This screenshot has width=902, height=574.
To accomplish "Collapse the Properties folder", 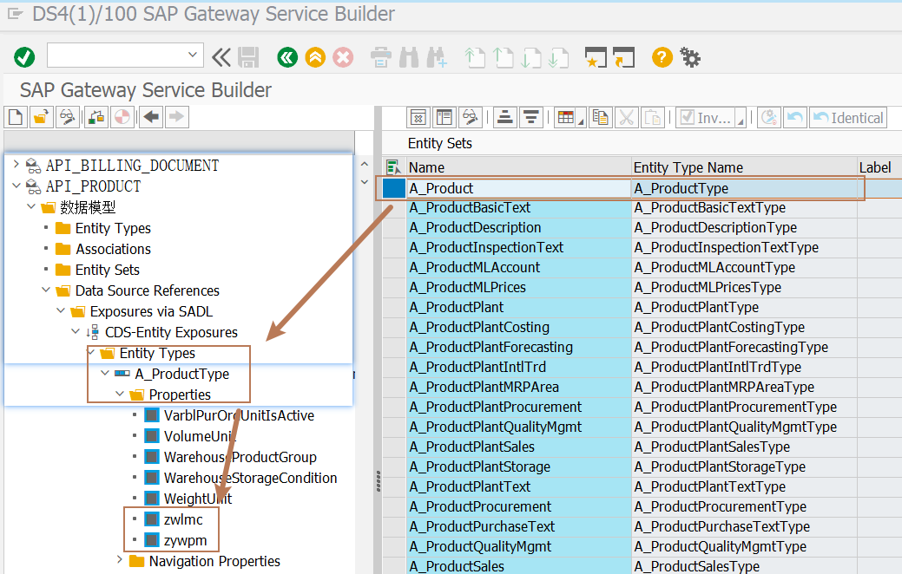I will coord(120,395).
